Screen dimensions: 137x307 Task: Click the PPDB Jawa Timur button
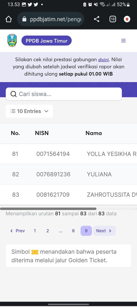46,41
